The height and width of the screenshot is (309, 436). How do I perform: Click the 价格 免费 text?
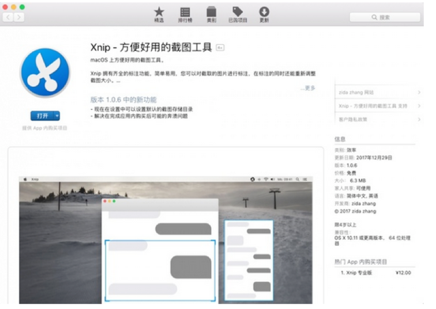[x=345, y=173]
